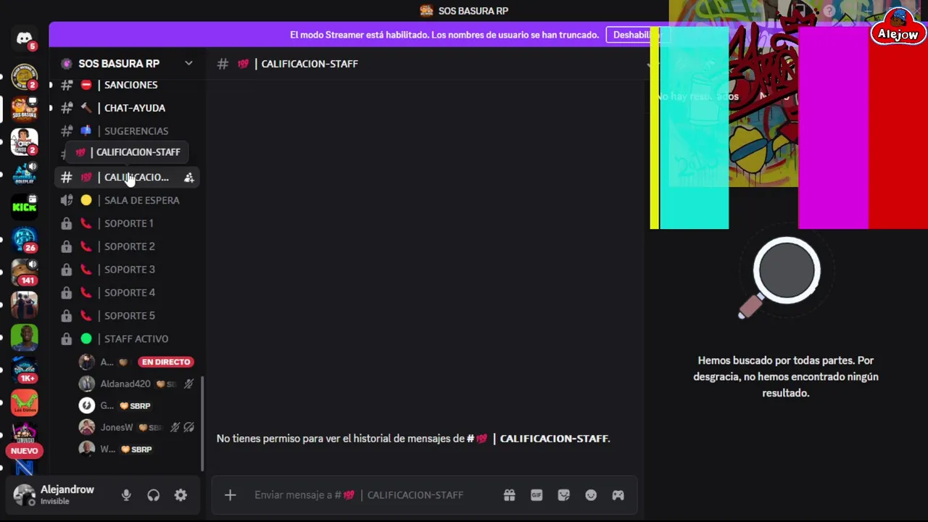Click the SOPORTE 4 locked channel
Screen dimensions: 928x522
(127, 293)
